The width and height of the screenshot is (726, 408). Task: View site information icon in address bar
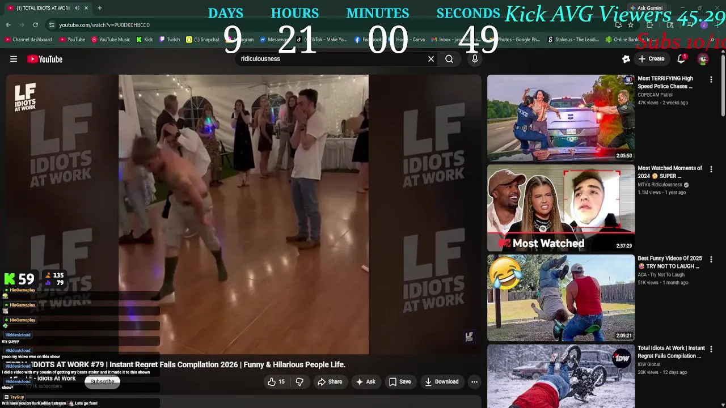point(52,25)
